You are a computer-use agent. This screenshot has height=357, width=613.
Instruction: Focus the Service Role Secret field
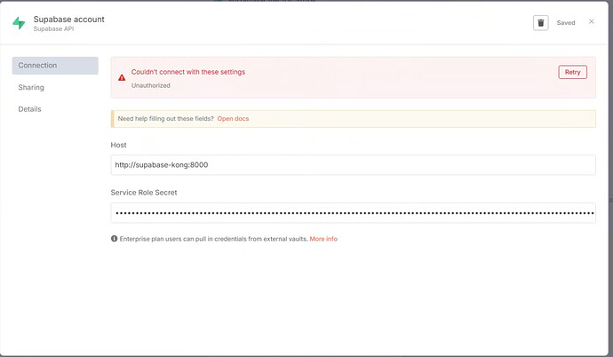[353, 213]
